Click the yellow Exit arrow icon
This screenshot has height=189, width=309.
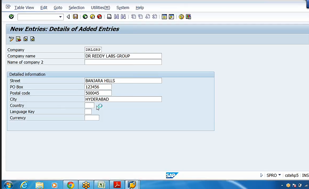[x=92, y=17]
